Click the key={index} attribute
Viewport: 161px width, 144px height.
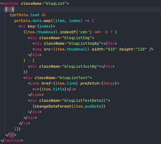coord(40,27)
